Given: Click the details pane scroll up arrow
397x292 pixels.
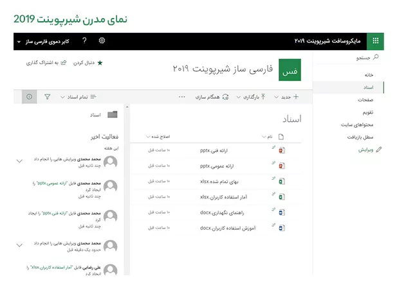Looking at the screenshot, I should tap(127, 107).
